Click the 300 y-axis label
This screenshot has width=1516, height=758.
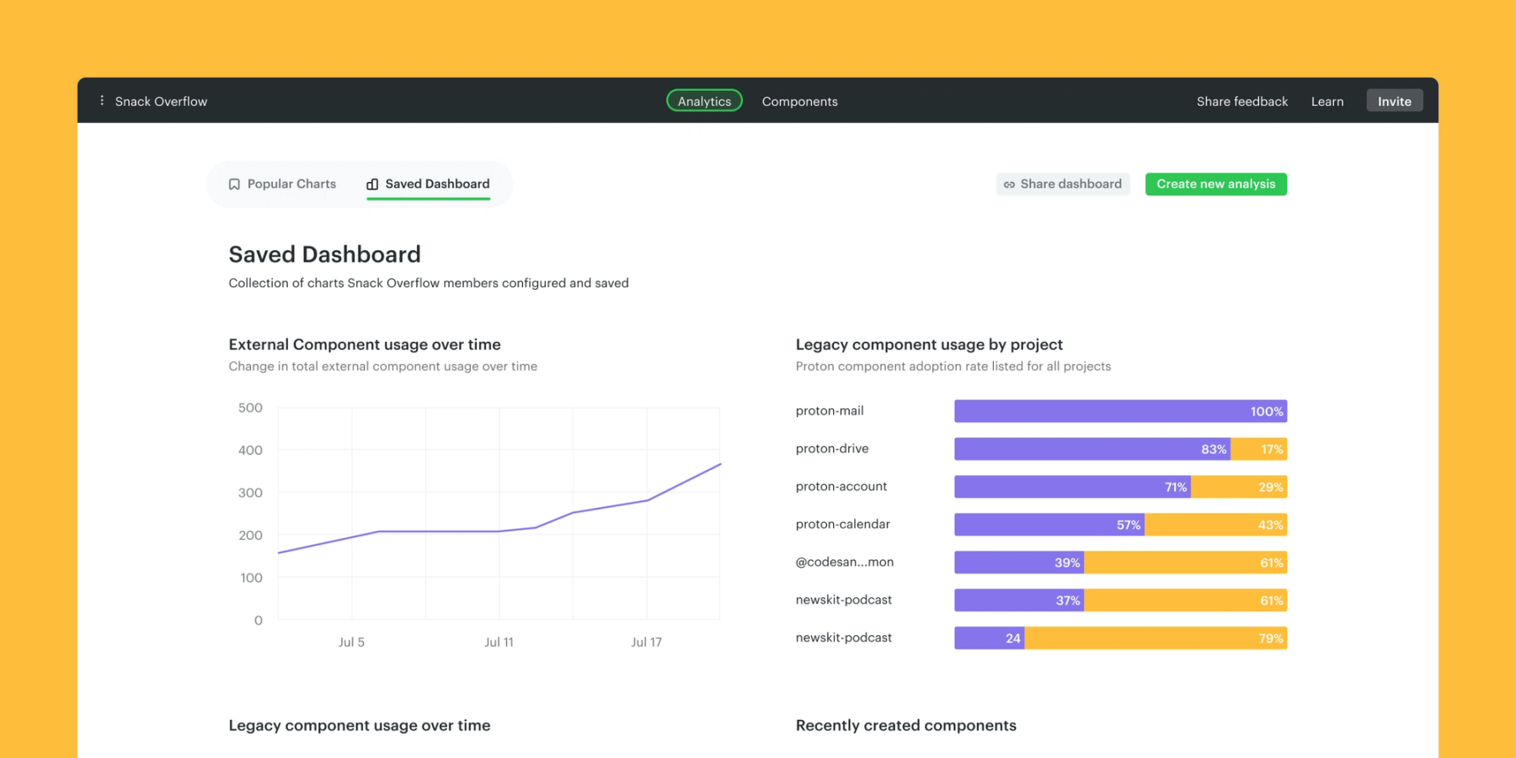click(x=250, y=493)
